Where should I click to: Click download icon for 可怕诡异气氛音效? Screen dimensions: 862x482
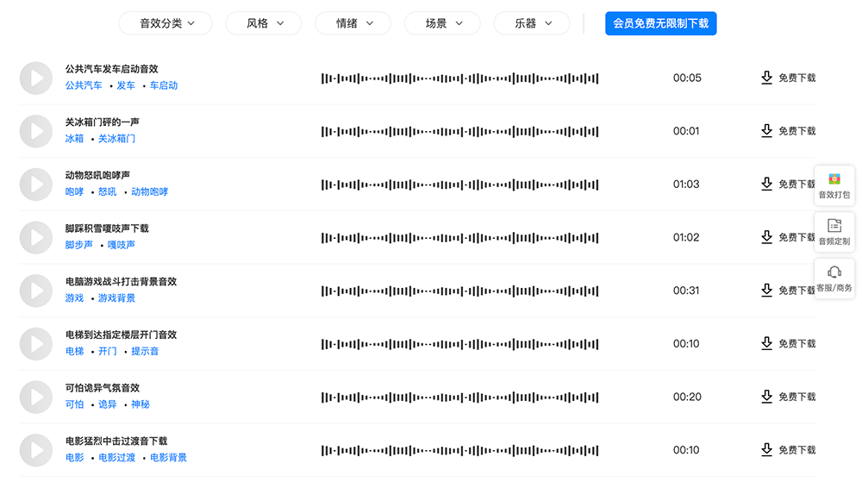(x=766, y=397)
